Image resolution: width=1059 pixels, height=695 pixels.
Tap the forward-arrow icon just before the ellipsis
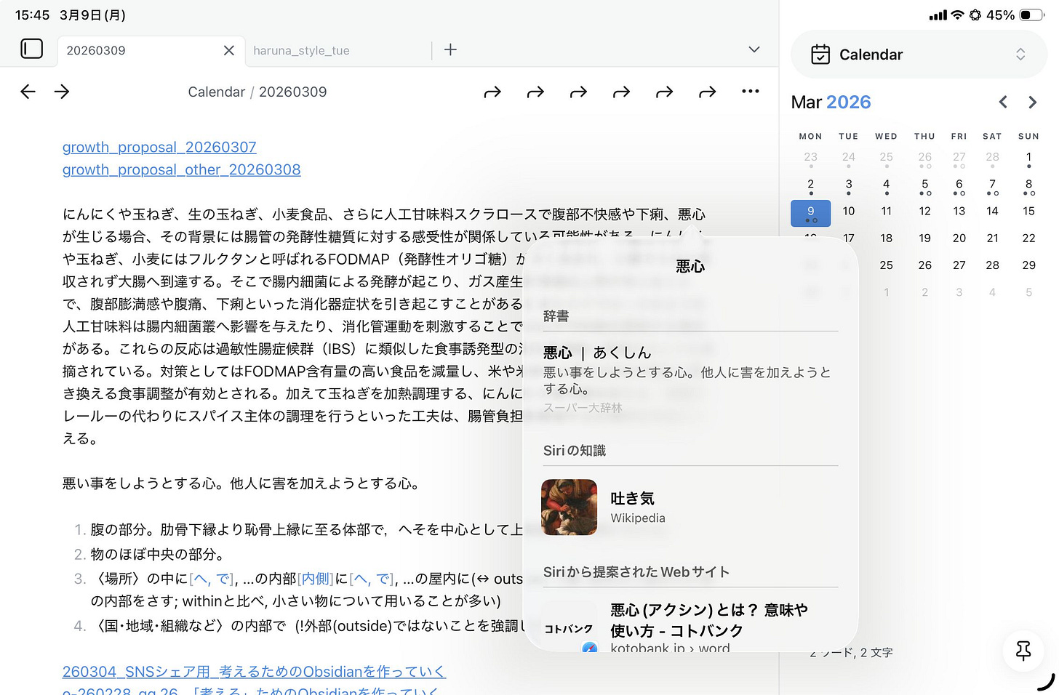tap(707, 92)
